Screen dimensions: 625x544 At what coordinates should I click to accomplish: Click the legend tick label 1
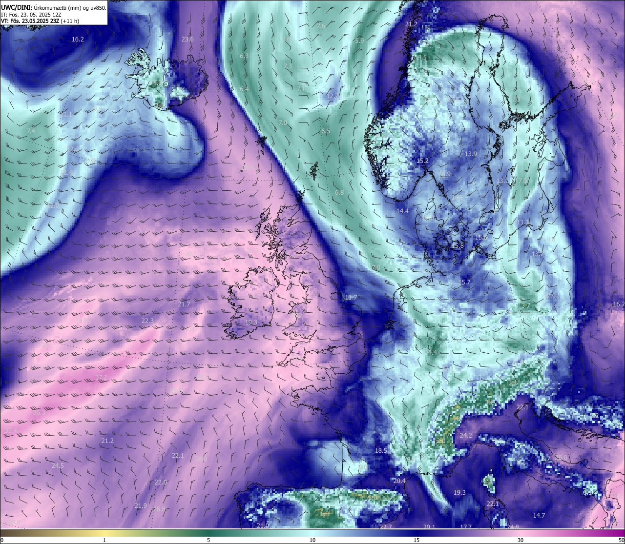(x=104, y=540)
